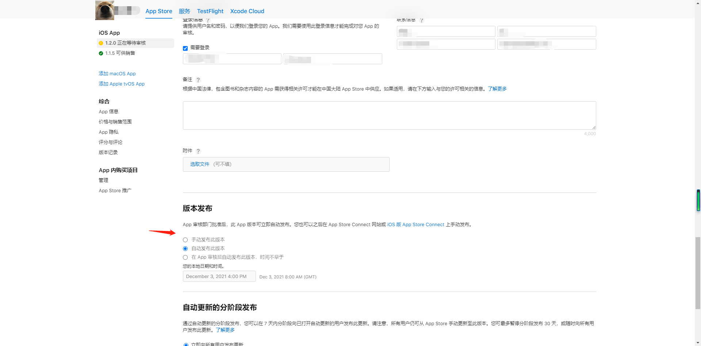Select version 1.1.5 可供销售

point(120,53)
